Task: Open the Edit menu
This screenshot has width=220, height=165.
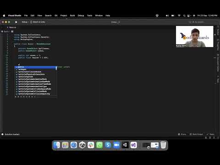Action: click(33, 16)
